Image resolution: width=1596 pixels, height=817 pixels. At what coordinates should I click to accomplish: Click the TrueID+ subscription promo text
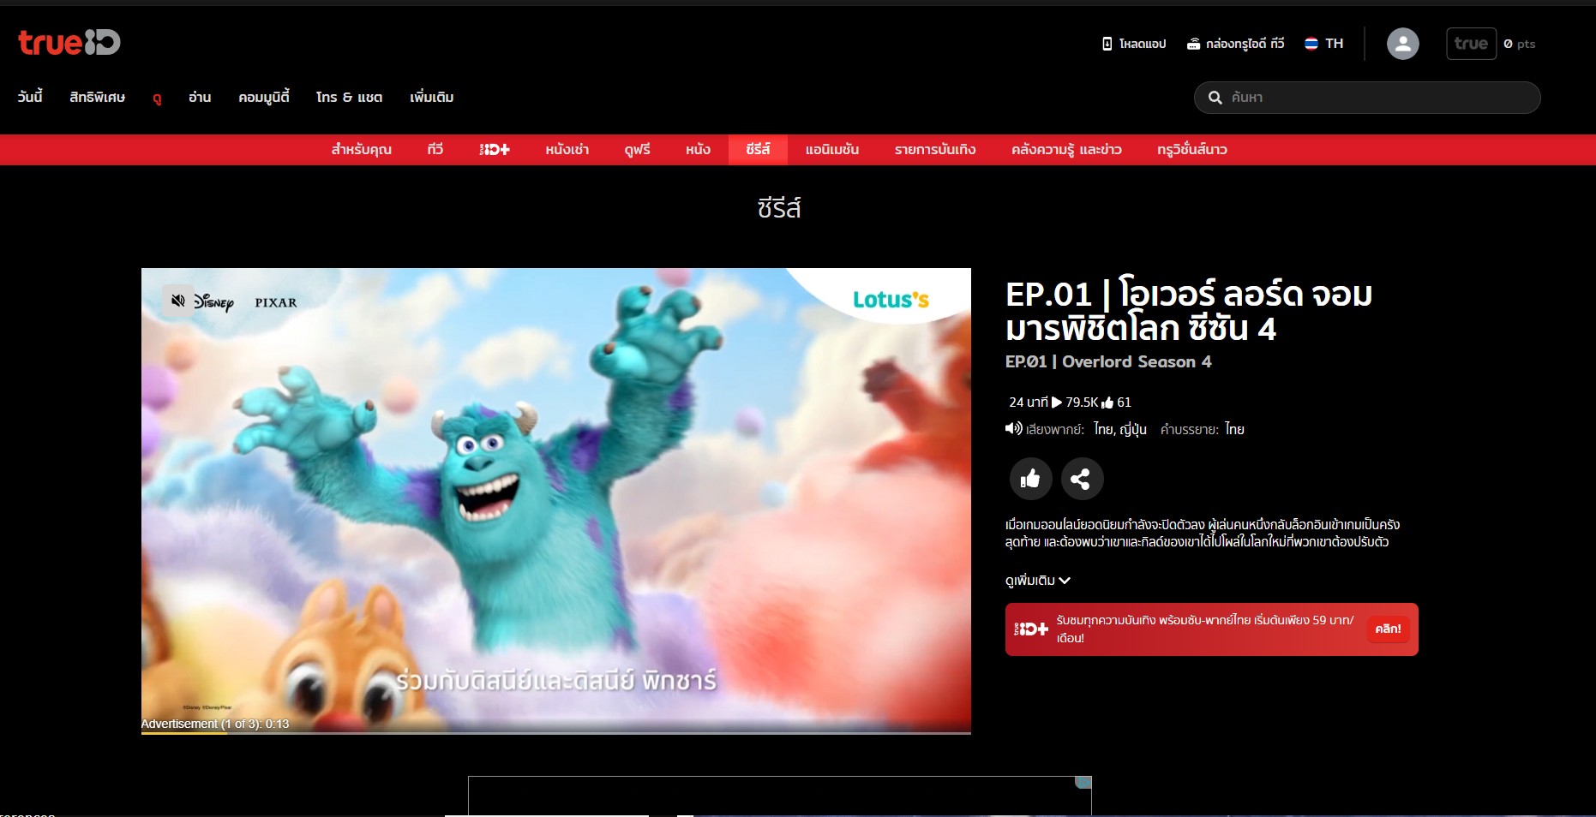point(1205,629)
